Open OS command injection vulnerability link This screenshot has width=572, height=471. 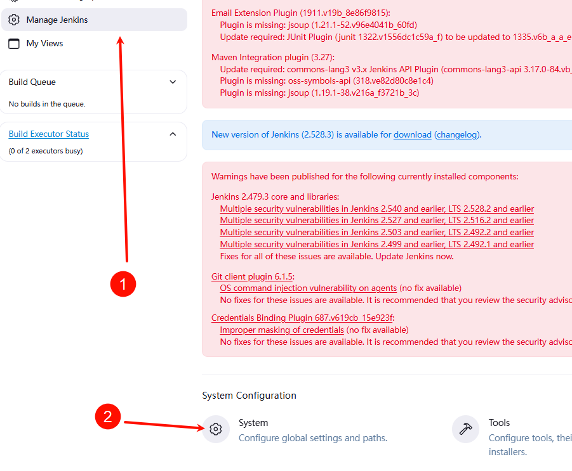(x=309, y=288)
